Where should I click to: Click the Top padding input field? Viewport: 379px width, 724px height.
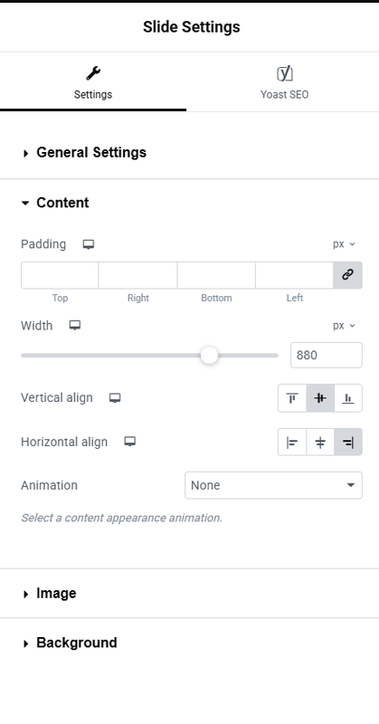pyautogui.click(x=60, y=275)
